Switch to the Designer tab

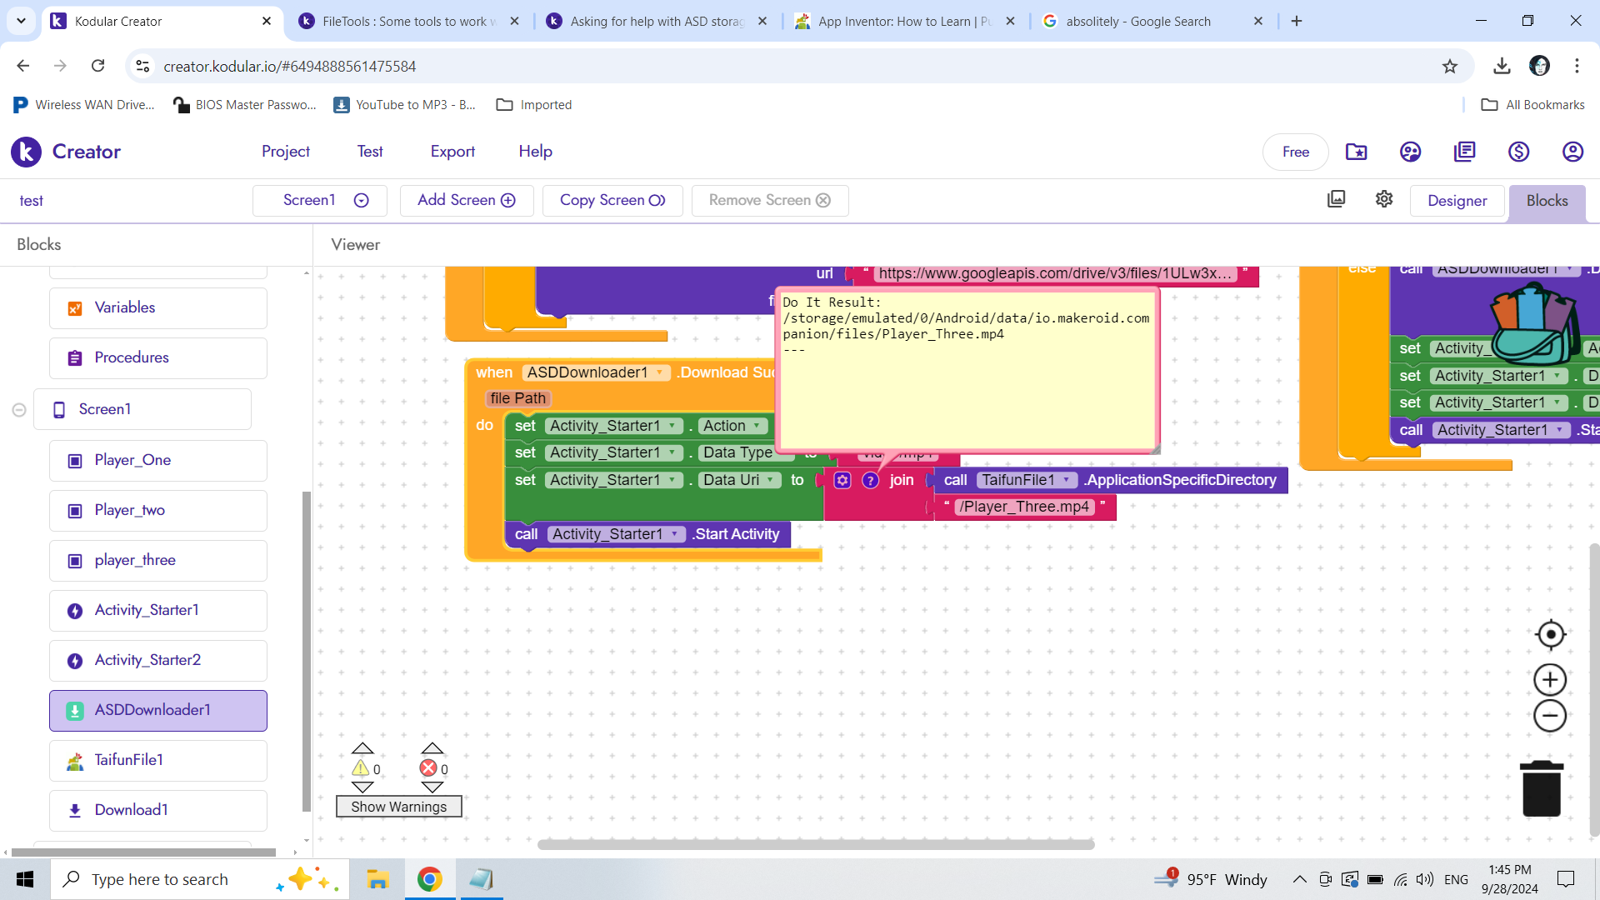pos(1457,201)
